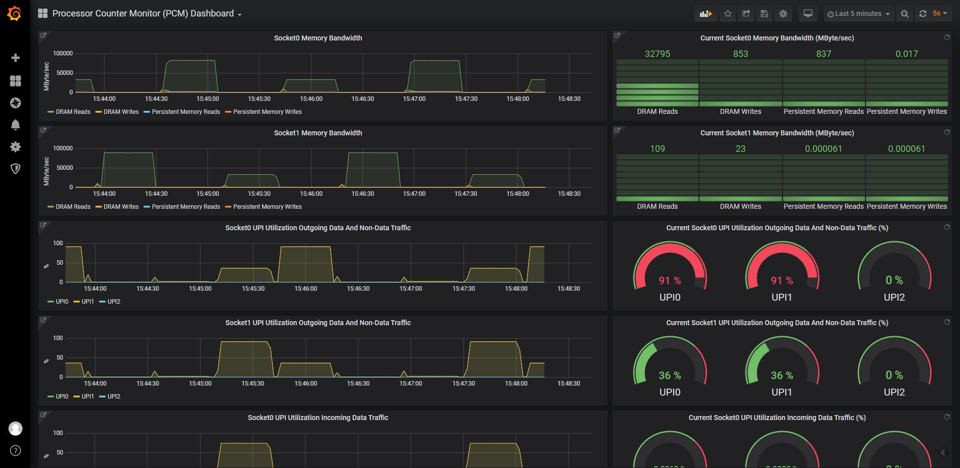Zoom out the time range with the magnifier
Viewport: 960px width, 468px height.
point(904,13)
